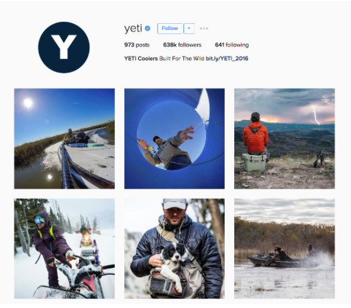Image resolution: width=351 pixels, height=308 pixels.
Task: Click the cooler seat in storm photo
Action: (254, 162)
